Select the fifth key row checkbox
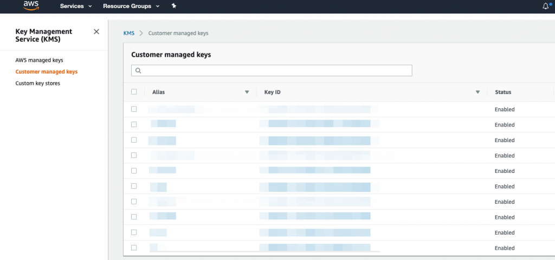Viewport: 555px width, 260px height. (x=134, y=171)
